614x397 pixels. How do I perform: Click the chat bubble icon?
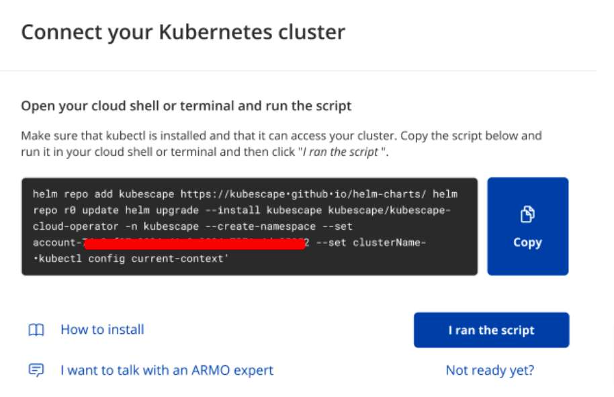coord(36,370)
